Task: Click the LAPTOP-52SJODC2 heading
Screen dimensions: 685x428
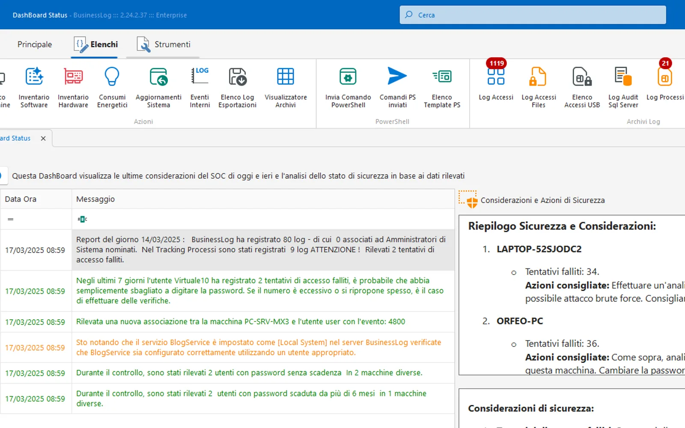Action: point(539,249)
